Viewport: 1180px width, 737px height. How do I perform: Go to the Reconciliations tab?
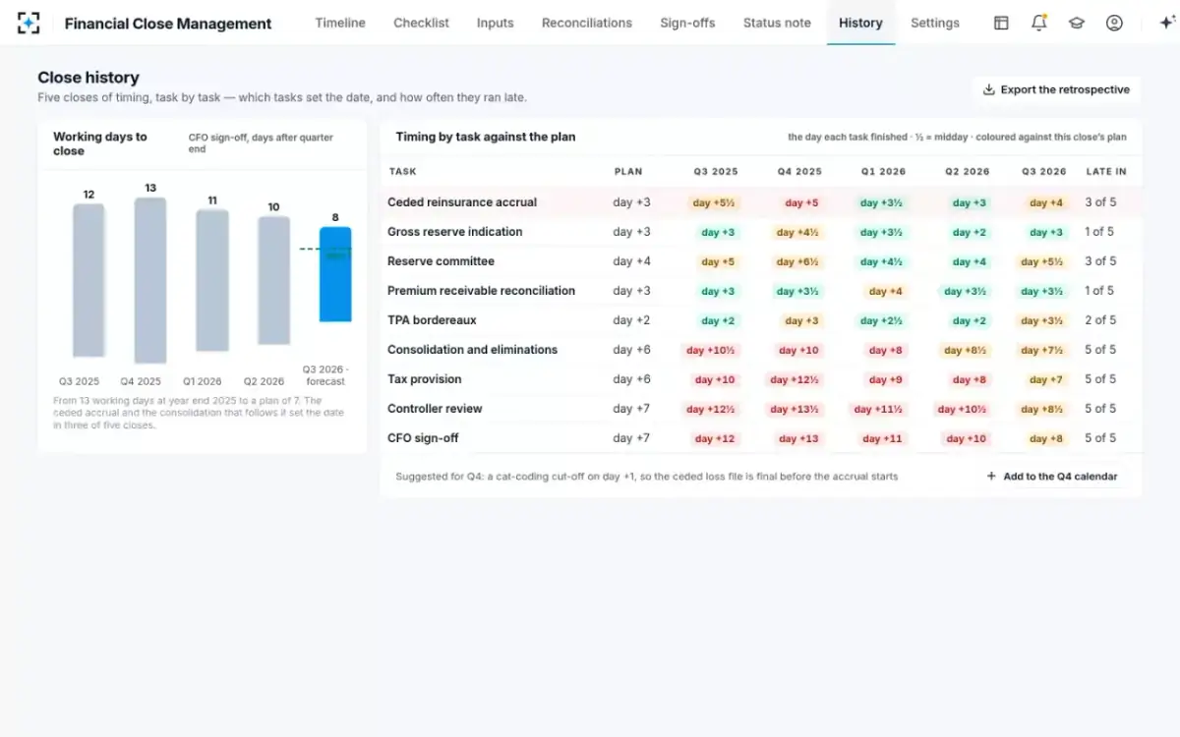587,23
